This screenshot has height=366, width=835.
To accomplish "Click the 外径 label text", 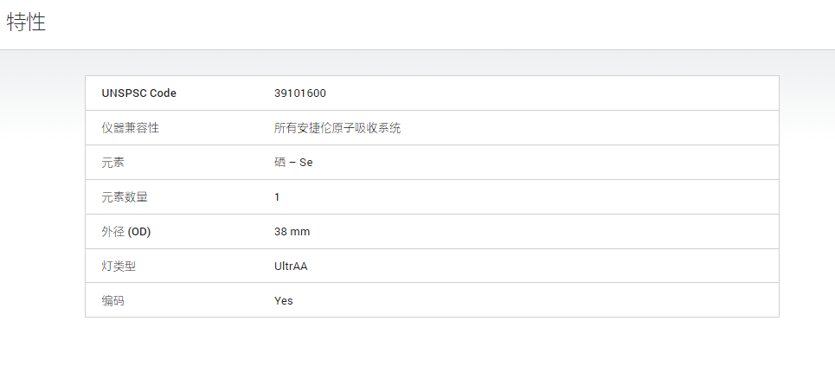I will [x=113, y=232].
